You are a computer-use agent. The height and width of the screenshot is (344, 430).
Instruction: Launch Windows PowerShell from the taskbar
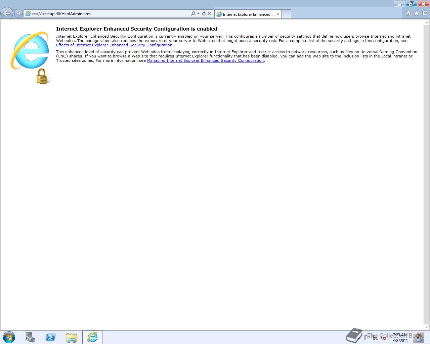51,337
